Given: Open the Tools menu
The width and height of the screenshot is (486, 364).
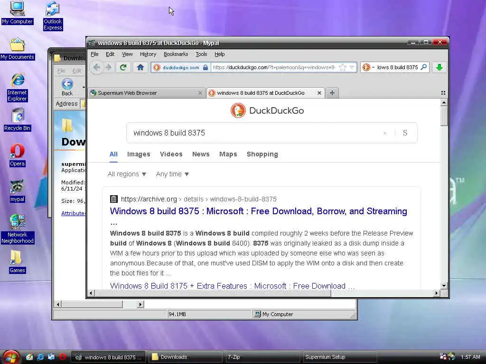Looking at the screenshot, I should pyautogui.click(x=201, y=54).
